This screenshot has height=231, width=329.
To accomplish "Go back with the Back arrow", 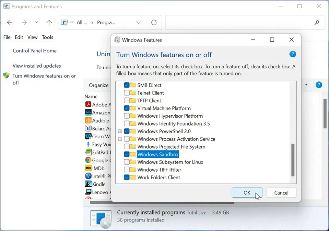I will (x=10, y=22).
